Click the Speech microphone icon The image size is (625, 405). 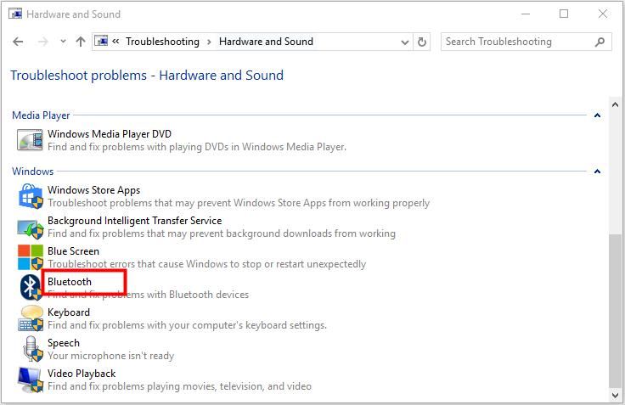[31, 349]
